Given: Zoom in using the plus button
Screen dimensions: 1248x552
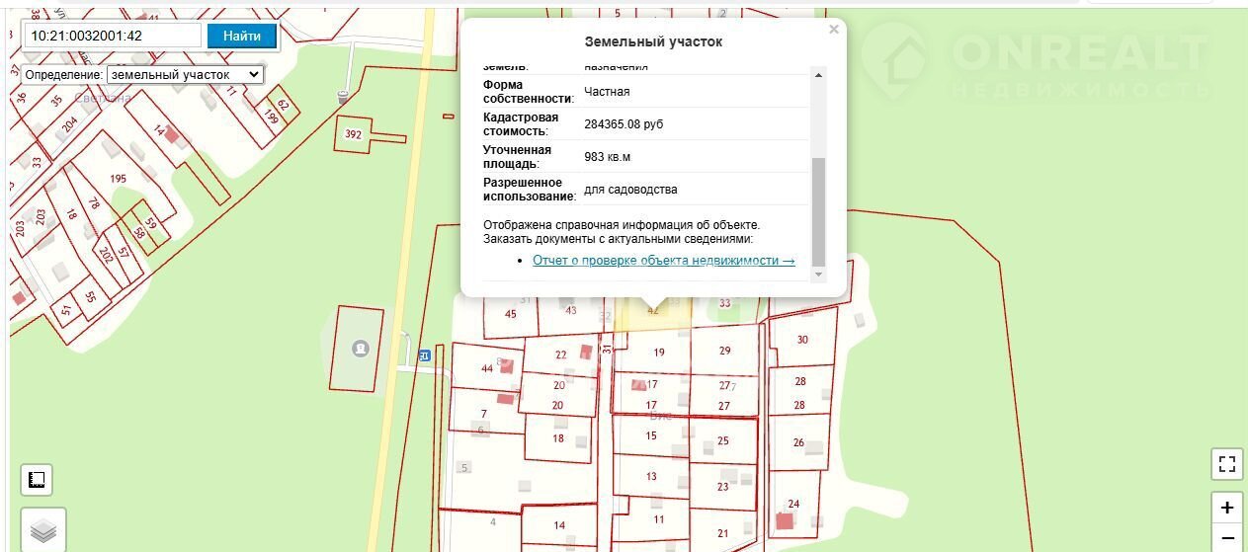Looking at the screenshot, I should tap(1226, 508).
